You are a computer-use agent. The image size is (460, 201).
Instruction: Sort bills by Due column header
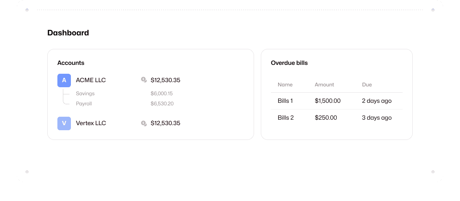367,85
